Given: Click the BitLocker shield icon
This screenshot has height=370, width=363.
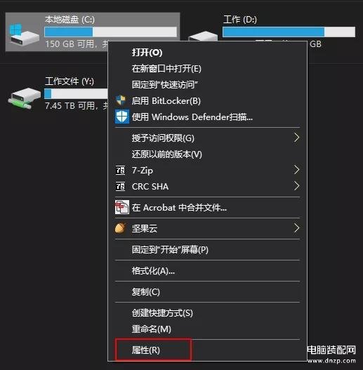Looking at the screenshot, I should [121, 100].
